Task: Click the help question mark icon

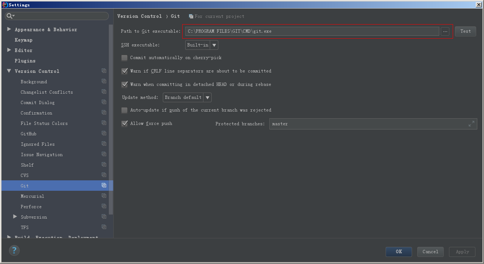Action: 14,250
